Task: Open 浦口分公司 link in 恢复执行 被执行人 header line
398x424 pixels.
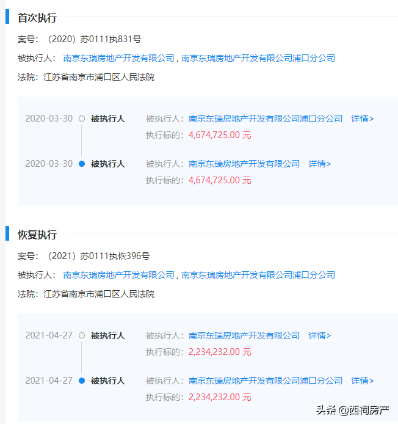Action: [258, 275]
